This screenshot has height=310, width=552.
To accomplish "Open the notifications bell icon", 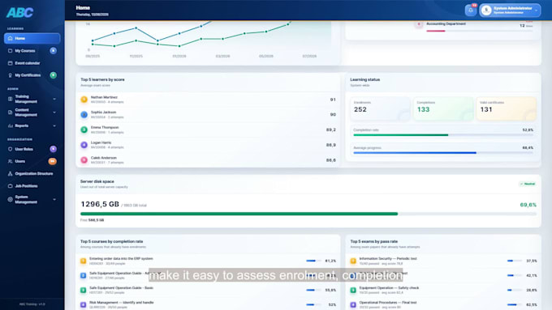I will click(470, 11).
